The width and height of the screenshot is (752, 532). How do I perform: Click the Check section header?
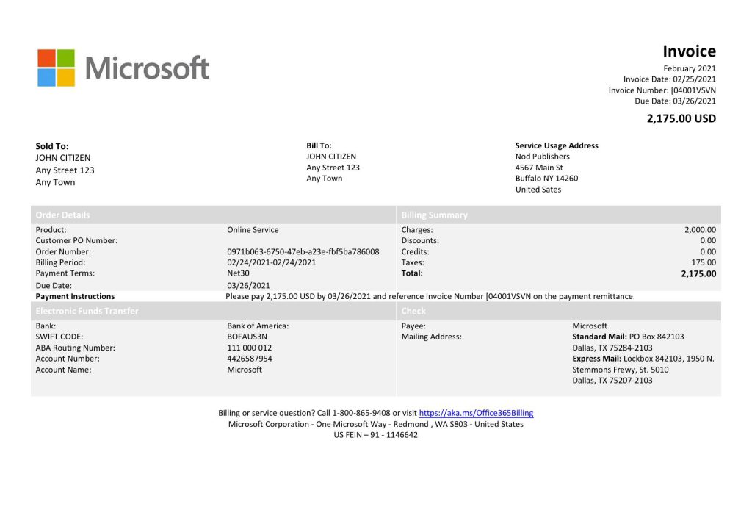point(413,311)
